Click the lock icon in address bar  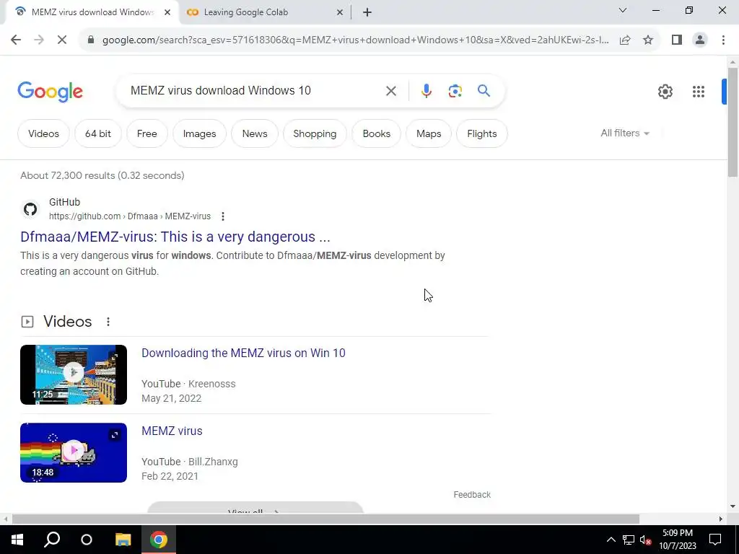[x=91, y=40]
